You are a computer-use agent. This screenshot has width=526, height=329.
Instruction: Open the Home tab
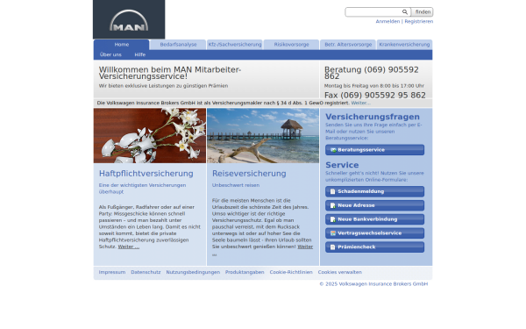coord(122,45)
